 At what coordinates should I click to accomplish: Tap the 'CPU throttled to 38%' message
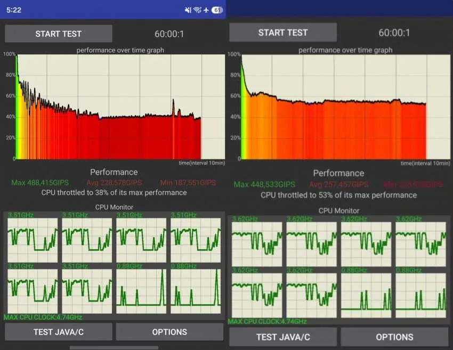pos(114,193)
